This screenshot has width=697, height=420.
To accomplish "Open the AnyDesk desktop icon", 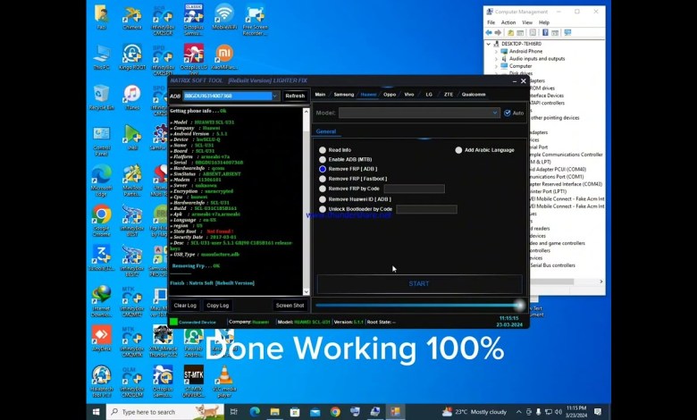I will [101, 337].
